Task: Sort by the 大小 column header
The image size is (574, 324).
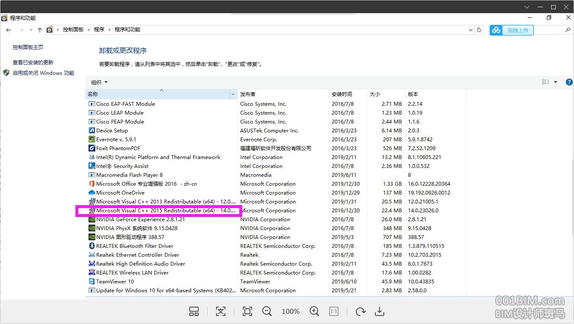Action: click(x=386, y=94)
